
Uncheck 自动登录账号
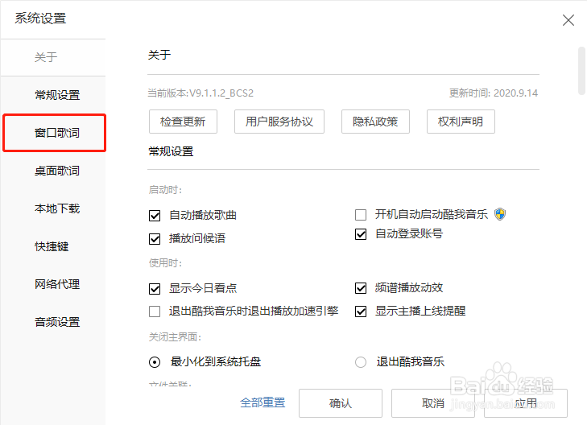[361, 234]
